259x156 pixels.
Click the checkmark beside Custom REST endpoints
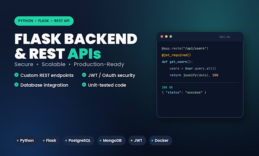(16, 75)
